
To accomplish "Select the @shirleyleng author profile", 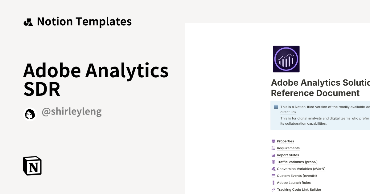I will point(72,111).
